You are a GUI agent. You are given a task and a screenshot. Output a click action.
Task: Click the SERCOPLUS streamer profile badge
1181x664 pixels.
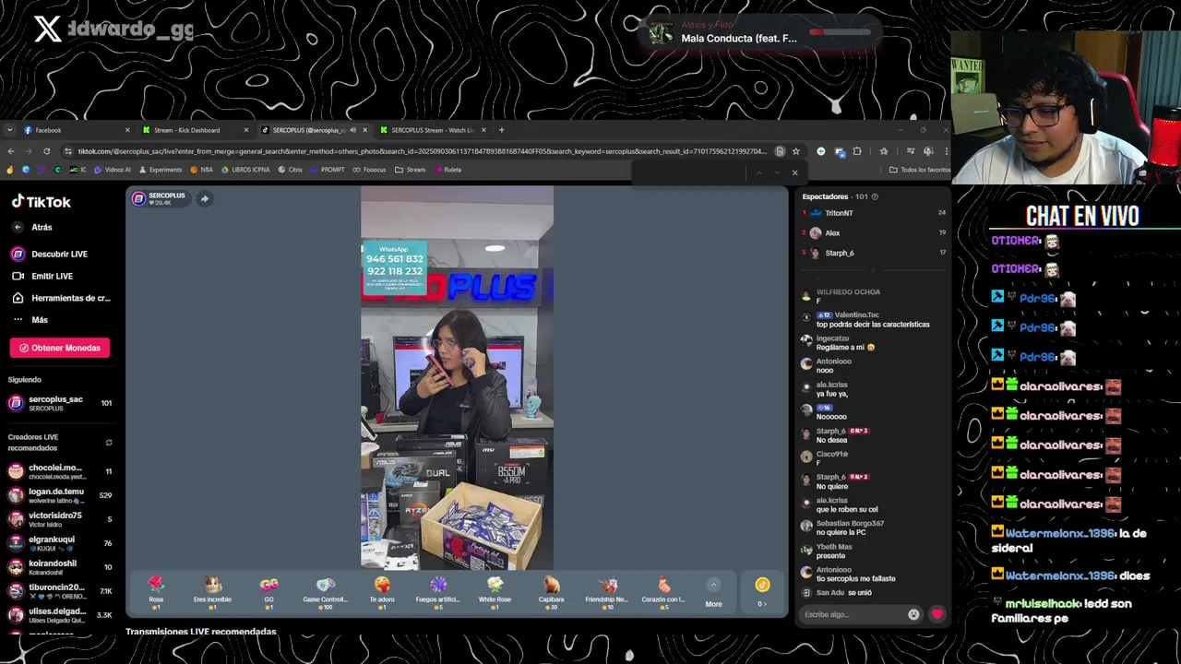click(159, 198)
